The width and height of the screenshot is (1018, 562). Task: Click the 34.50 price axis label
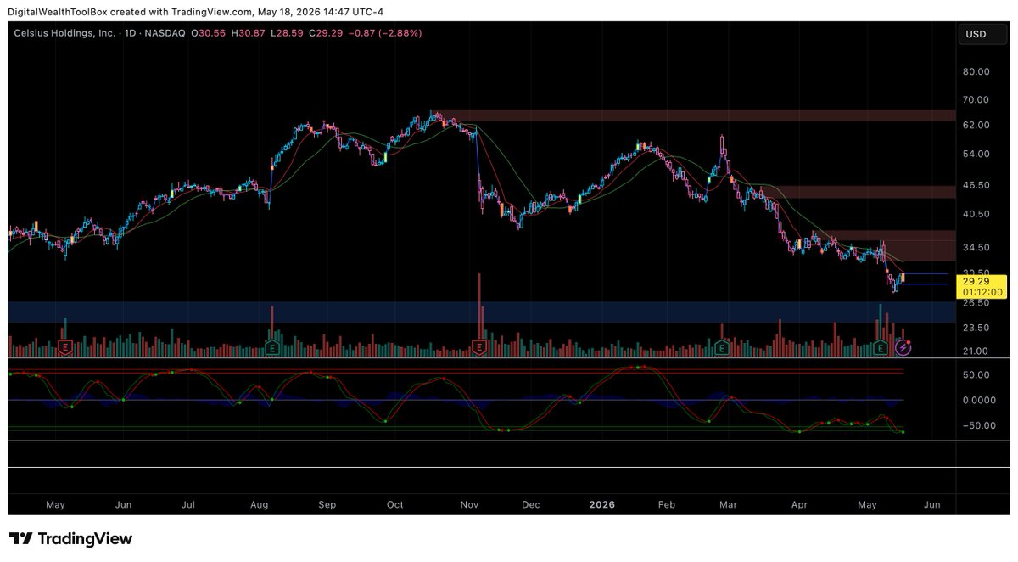point(977,247)
